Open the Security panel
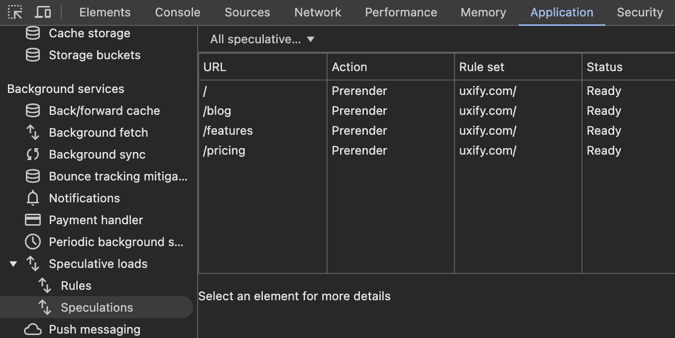The height and width of the screenshot is (338, 675). (640, 12)
